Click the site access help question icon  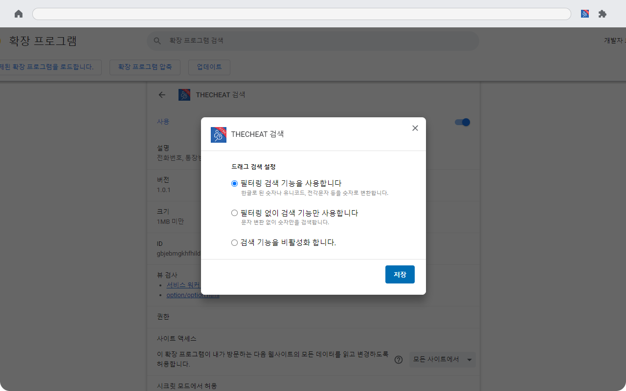[399, 360]
